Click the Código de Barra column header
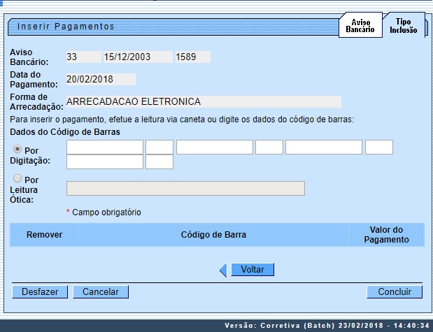Image resolution: width=433 pixels, height=332 pixels. 213,235
